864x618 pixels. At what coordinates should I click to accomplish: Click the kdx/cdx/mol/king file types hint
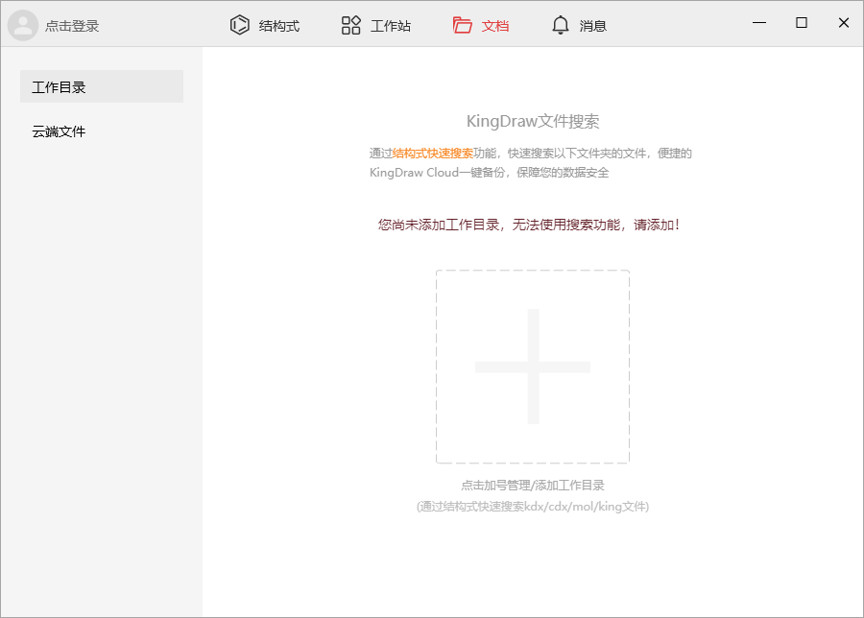point(533,506)
